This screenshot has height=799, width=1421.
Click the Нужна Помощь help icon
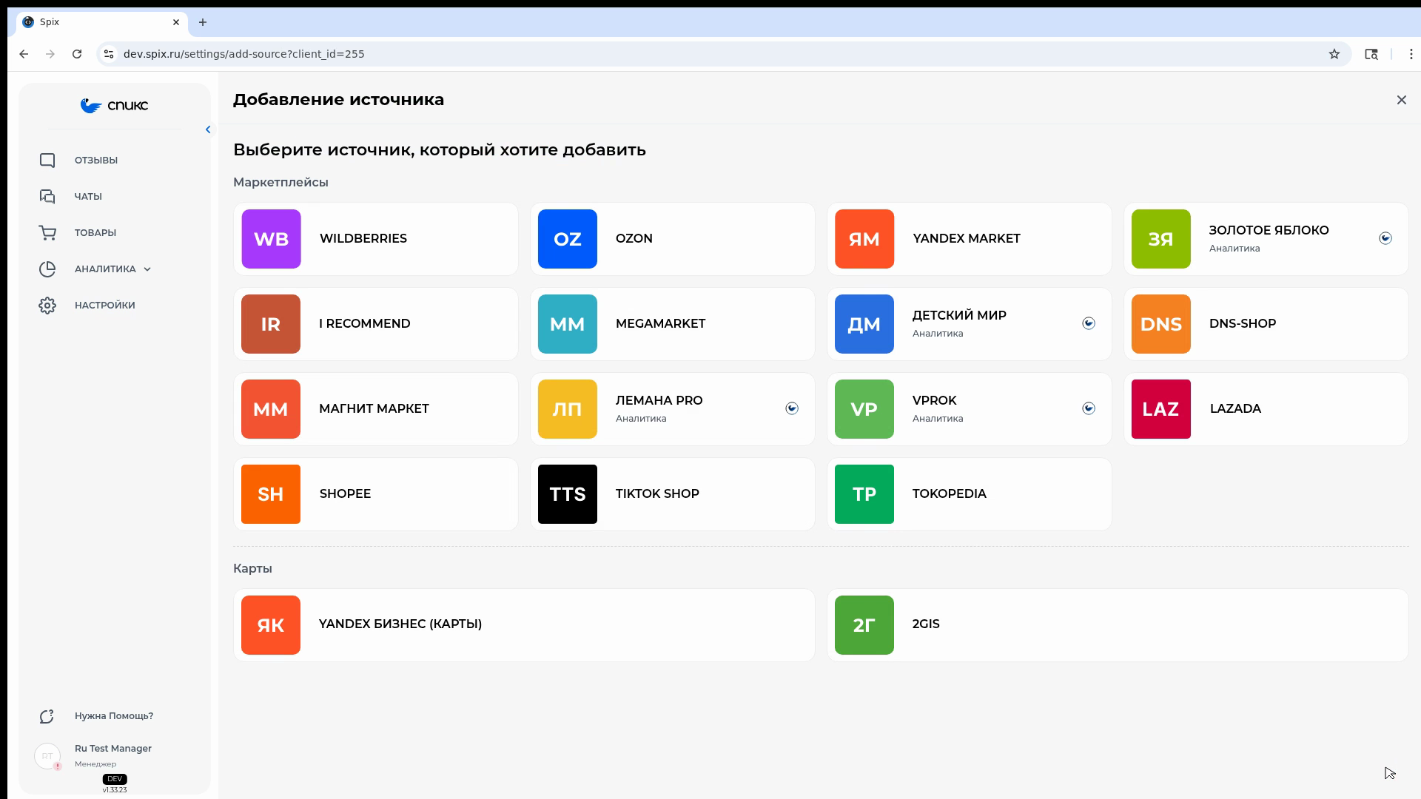[x=47, y=716]
